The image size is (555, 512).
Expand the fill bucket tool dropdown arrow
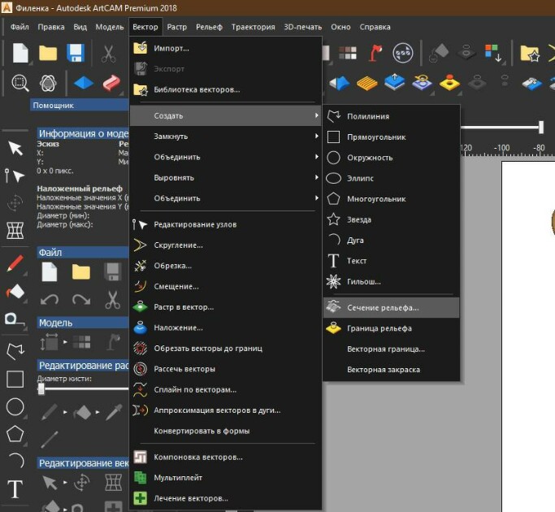tap(98, 412)
